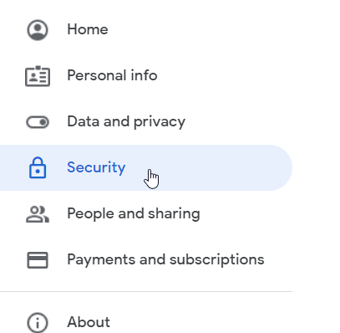340x333 pixels.
Task: Click the word 'sharing' in the sidebar
Action: tap(174, 214)
